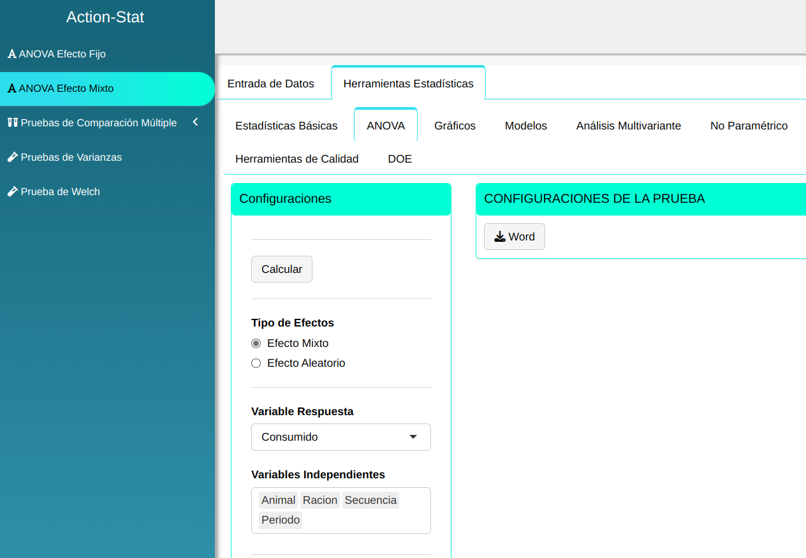Click the test tubes icon for Comparación Múltiple

click(x=12, y=122)
